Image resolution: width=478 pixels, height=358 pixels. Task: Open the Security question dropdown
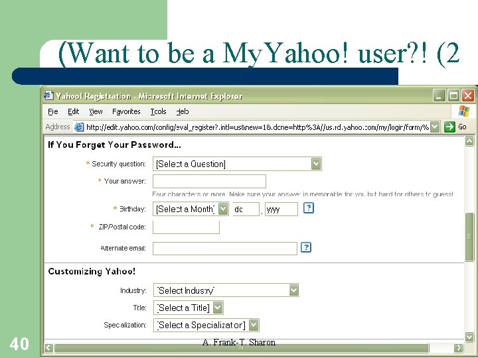click(237, 164)
